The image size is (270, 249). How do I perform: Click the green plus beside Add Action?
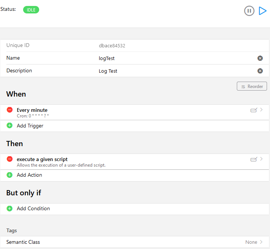point(10,175)
